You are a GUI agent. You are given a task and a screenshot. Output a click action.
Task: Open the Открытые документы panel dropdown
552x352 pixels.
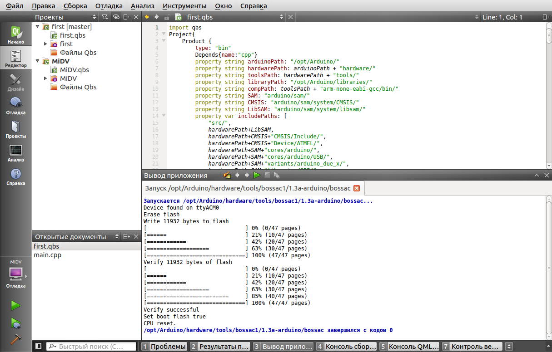click(117, 237)
